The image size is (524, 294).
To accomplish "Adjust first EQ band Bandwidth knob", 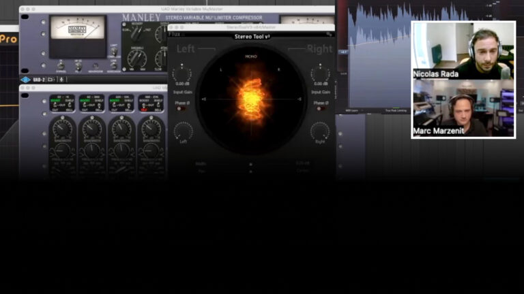I will coord(62,151).
